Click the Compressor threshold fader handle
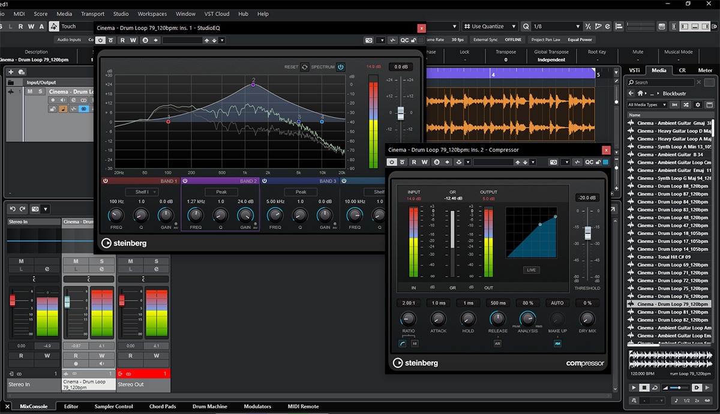 point(588,233)
